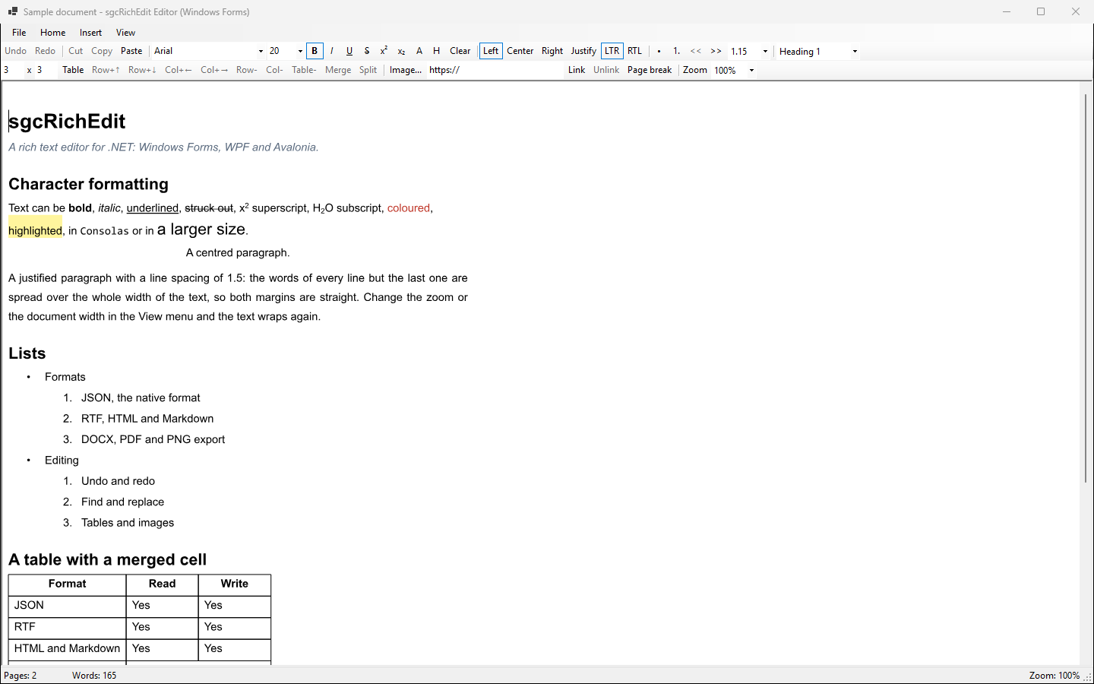Insert a bulleted list with the bullet button
The image size is (1094, 684).
659,51
